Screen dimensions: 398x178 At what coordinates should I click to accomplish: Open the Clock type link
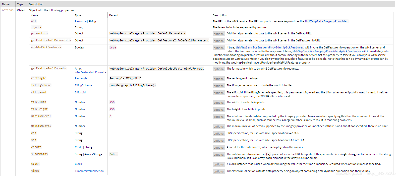click(78, 164)
